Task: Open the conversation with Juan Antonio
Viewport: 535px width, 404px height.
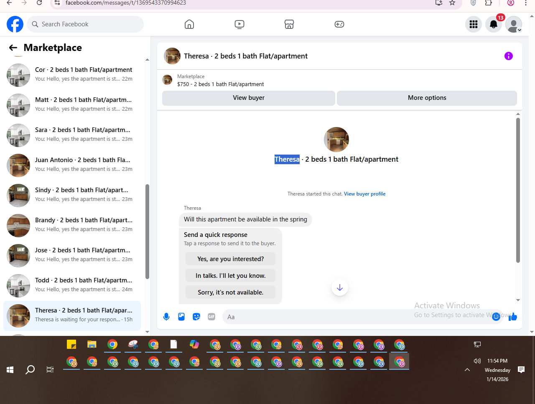Action: coord(72,165)
